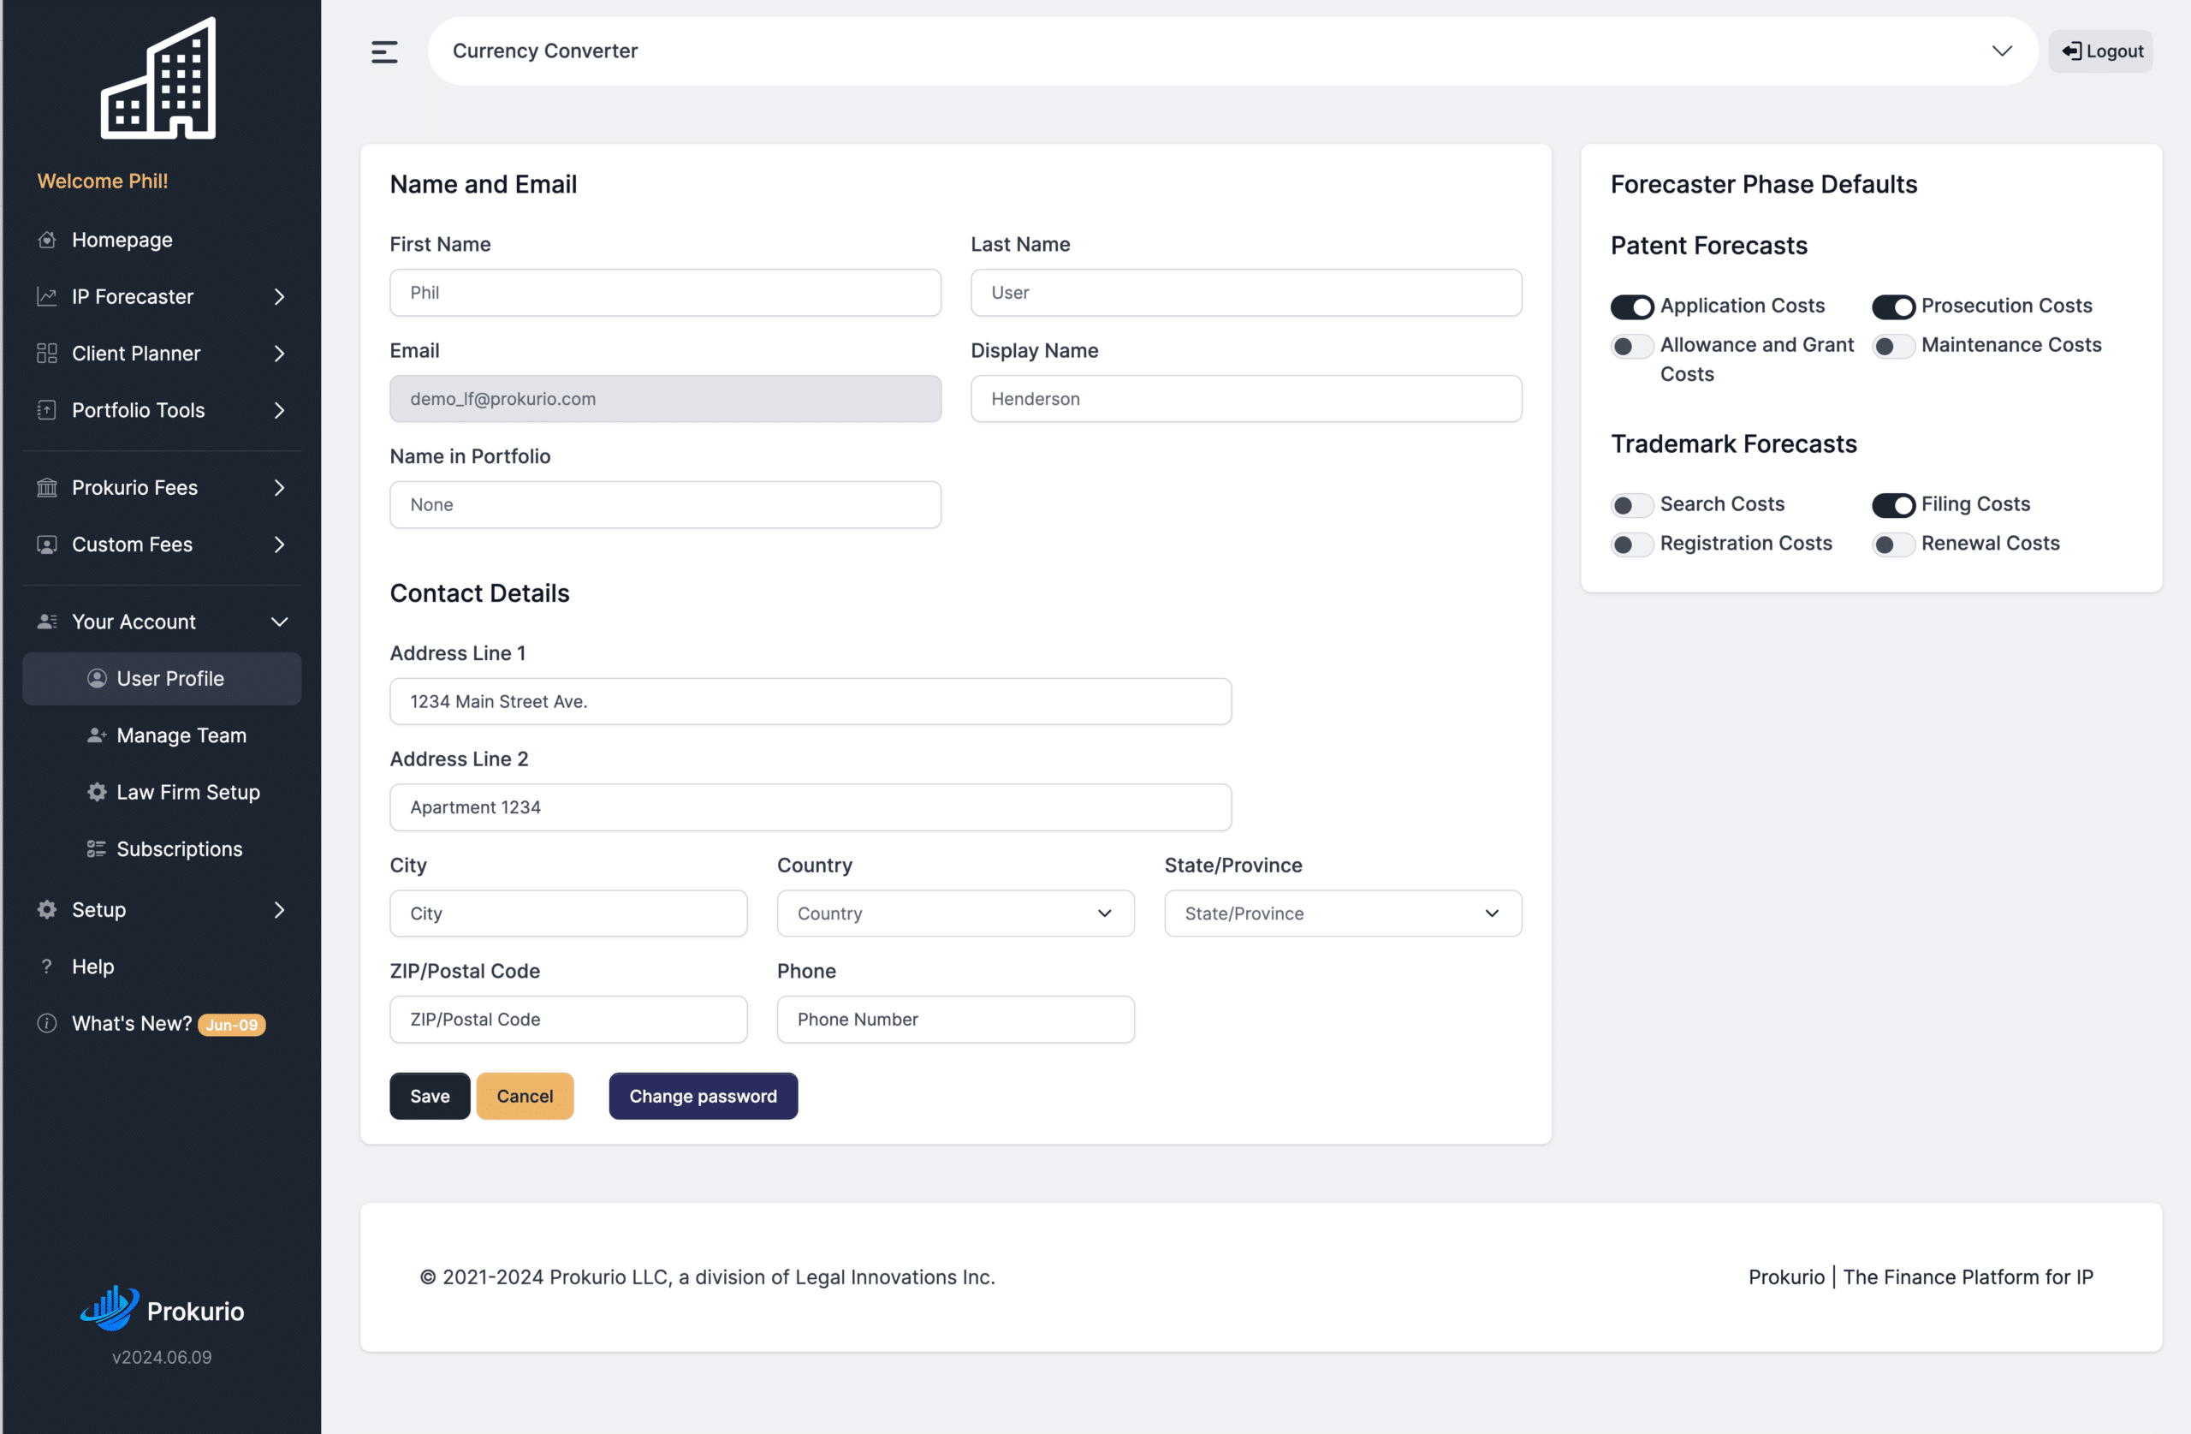This screenshot has width=2191, height=1434.
Task: Click the Display Name field containing Henderson
Action: coord(1245,399)
